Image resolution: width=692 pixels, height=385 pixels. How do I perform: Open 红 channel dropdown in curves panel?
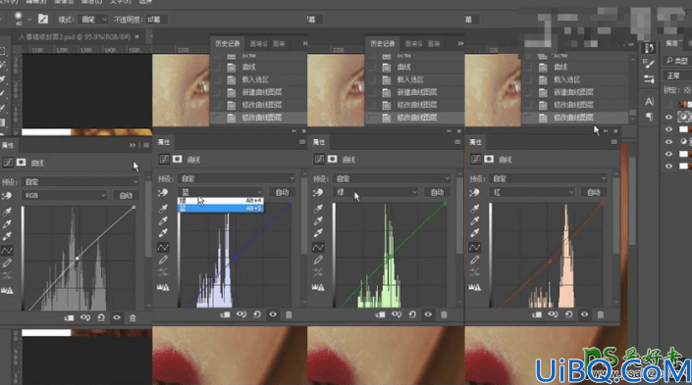532,192
